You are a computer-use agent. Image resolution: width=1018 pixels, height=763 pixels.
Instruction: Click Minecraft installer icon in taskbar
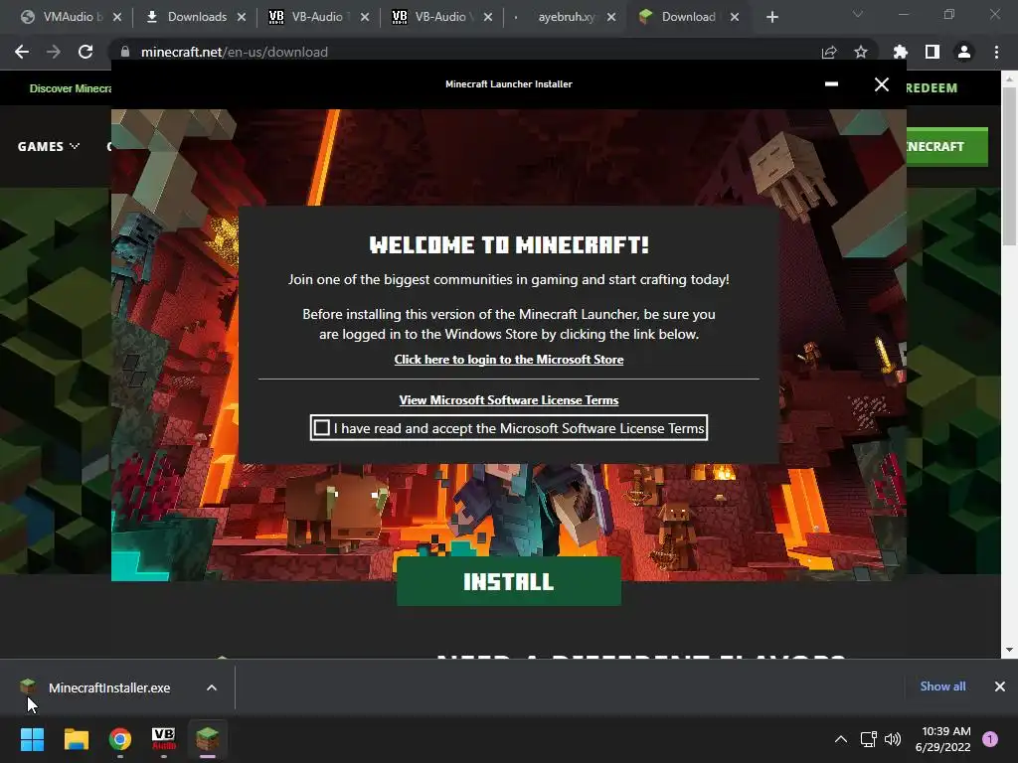207,739
